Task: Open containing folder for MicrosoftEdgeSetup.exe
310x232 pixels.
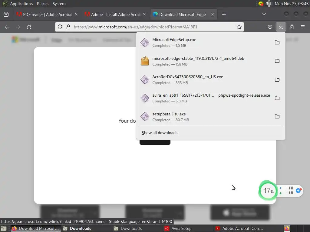Action: click(x=277, y=42)
